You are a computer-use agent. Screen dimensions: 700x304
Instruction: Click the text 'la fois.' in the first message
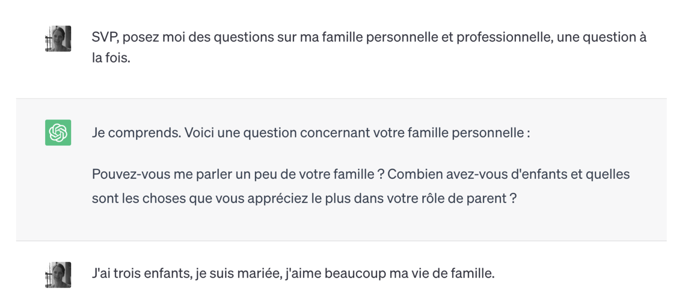[x=111, y=59]
